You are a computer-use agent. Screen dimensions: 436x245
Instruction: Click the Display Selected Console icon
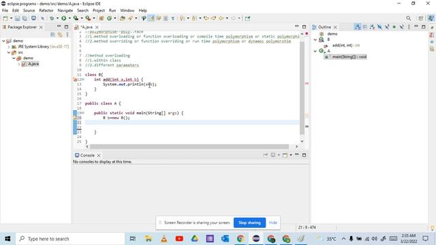273,155
